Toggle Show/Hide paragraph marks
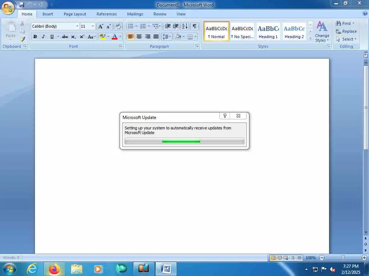This screenshot has width=369, height=276. (194, 26)
